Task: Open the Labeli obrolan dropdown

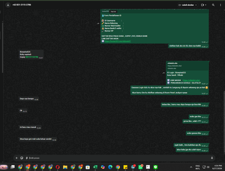Action: point(188,5)
